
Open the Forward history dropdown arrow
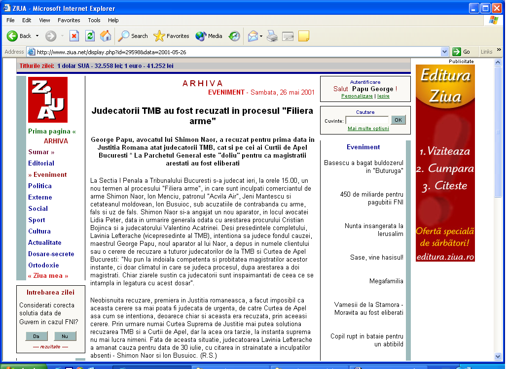click(x=62, y=36)
